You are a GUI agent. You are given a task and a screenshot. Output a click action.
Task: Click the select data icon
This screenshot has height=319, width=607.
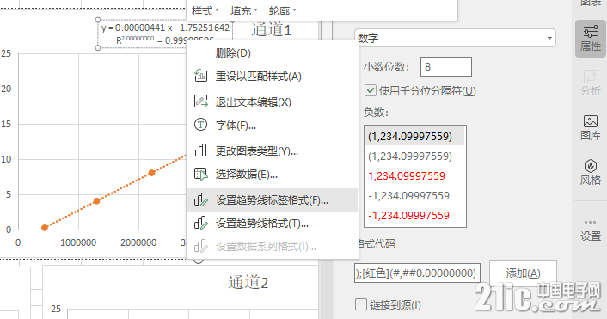click(x=200, y=175)
